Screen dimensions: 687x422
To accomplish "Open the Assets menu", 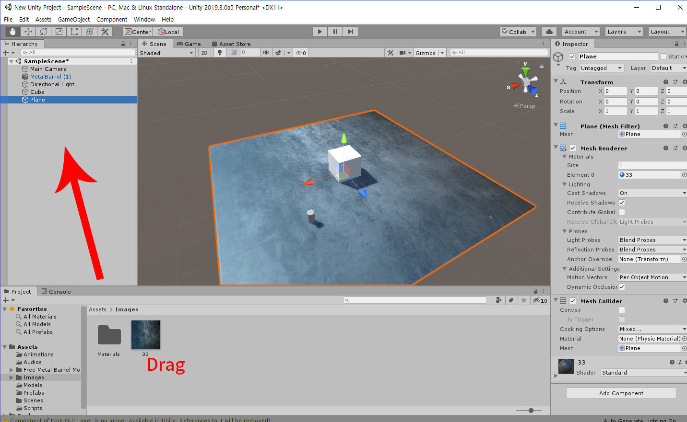I will pyautogui.click(x=43, y=19).
